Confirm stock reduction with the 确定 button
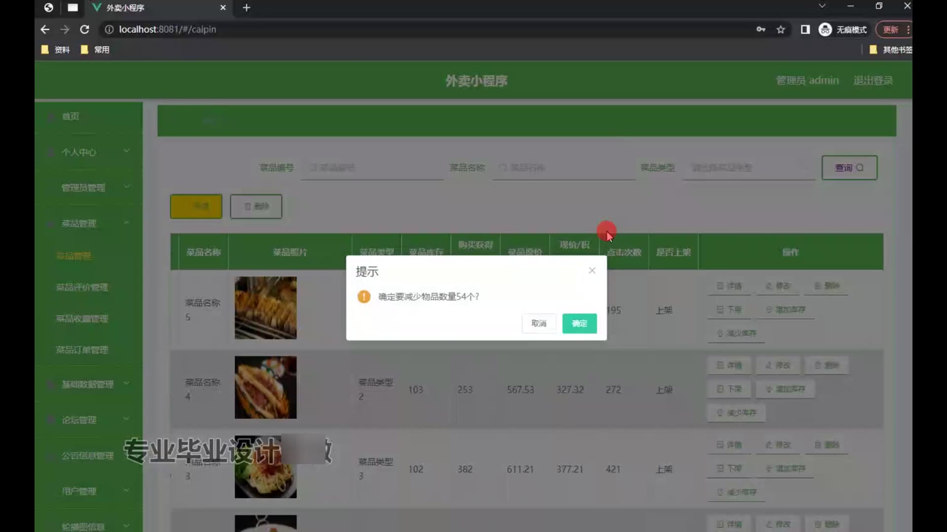The height and width of the screenshot is (532, 947). (x=580, y=323)
